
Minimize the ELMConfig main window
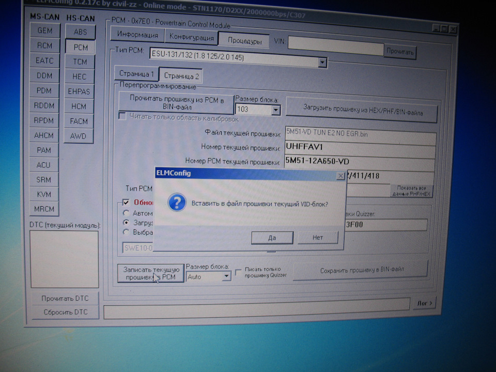point(436,28)
